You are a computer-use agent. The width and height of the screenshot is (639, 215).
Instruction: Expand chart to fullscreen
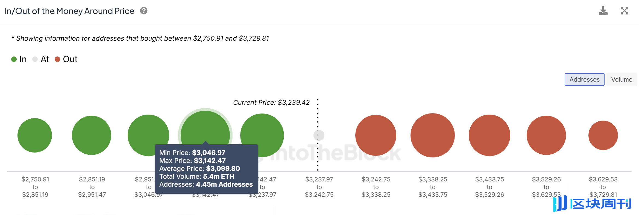click(x=624, y=11)
